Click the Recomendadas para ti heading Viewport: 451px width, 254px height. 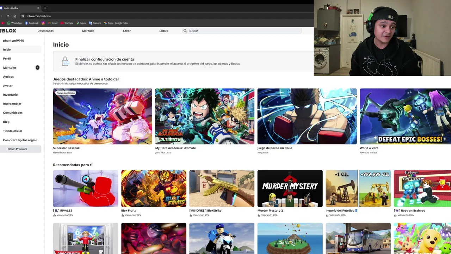(x=73, y=165)
